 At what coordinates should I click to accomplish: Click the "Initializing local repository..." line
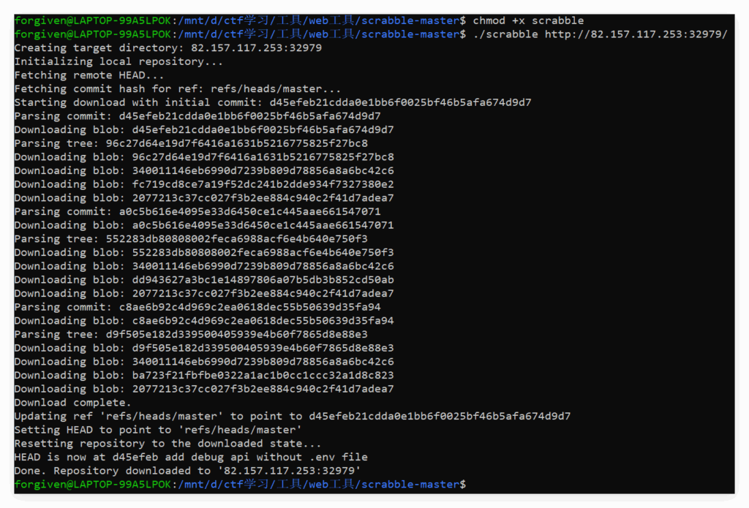point(118,61)
